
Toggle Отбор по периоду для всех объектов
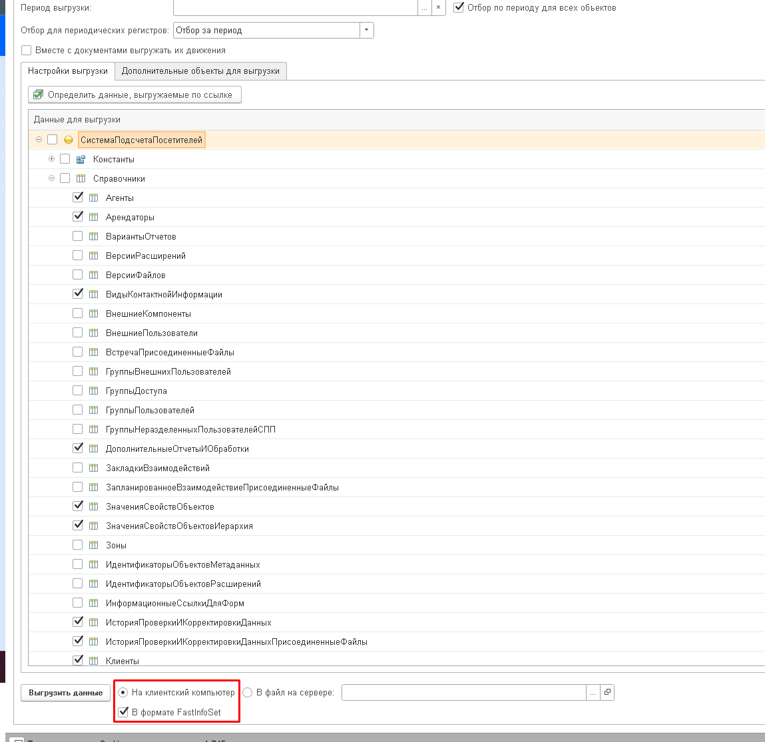pyautogui.click(x=459, y=7)
